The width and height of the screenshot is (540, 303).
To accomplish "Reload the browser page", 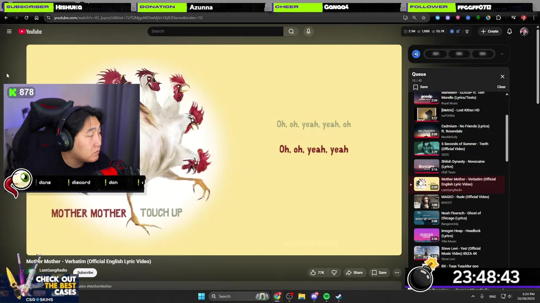I will click(x=26, y=18).
